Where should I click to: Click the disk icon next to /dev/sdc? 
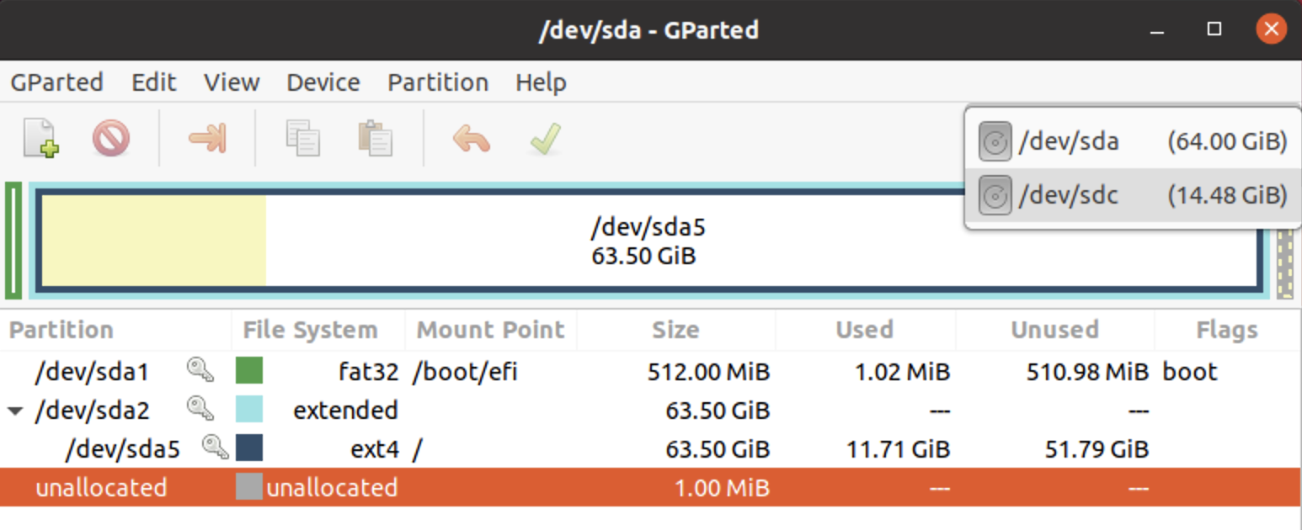[995, 194]
